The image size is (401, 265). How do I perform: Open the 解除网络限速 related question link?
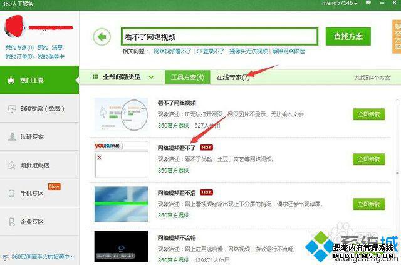pos(288,51)
